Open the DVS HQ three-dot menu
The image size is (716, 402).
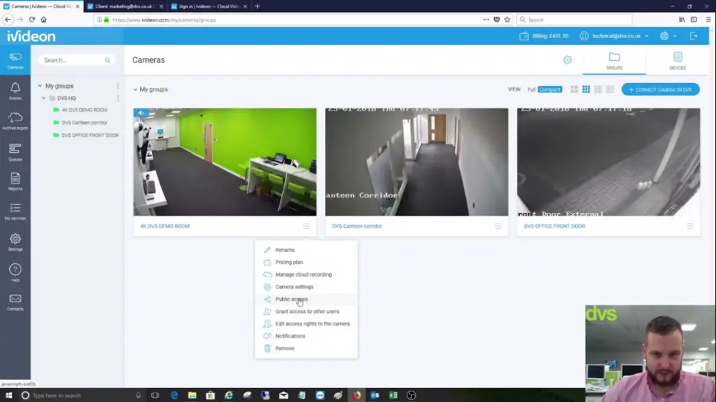click(x=118, y=98)
